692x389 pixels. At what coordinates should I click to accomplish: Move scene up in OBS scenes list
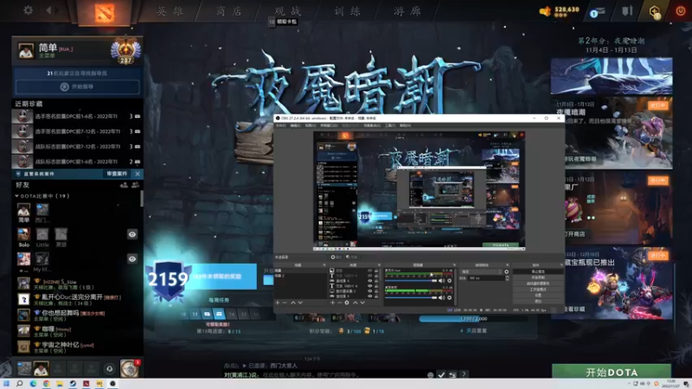click(x=293, y=303)
